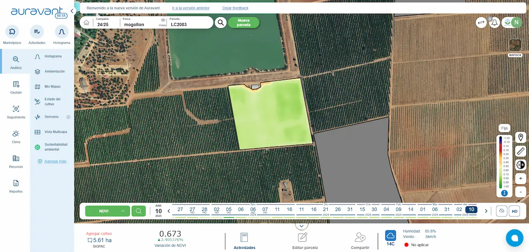Select Ambientación in analysis menu
Screen dimensions: 529x252
54,71
